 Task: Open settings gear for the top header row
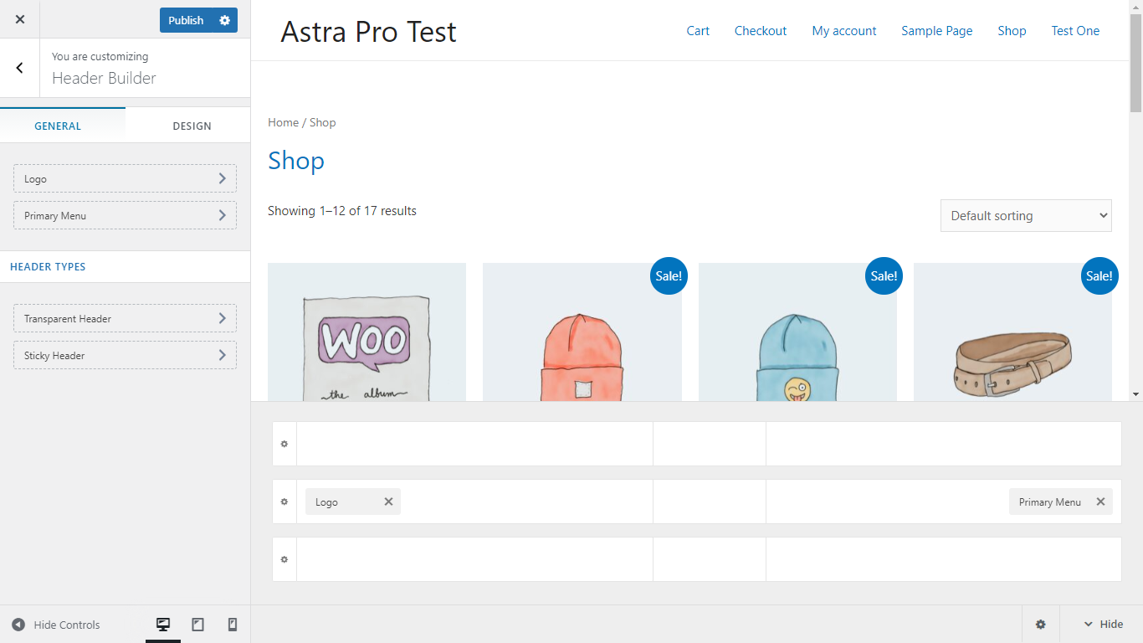point(284,444)
